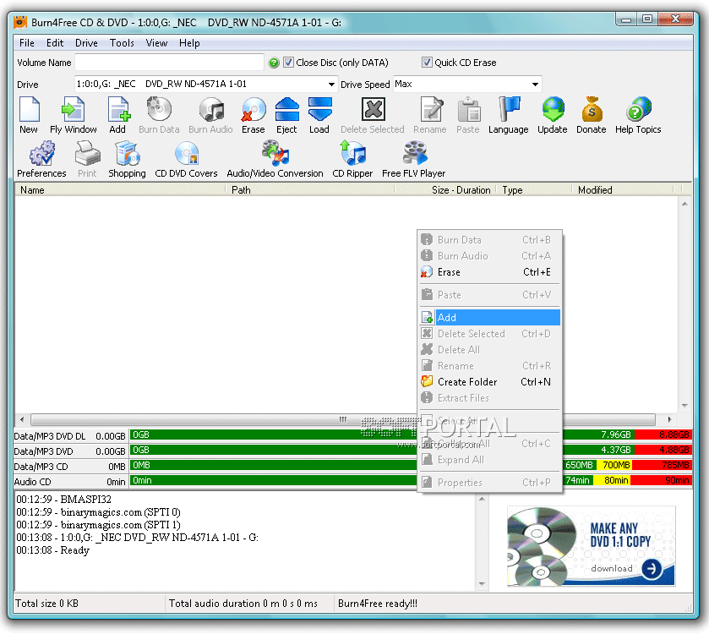Open Preferences from the toolbar

(41, 158)
